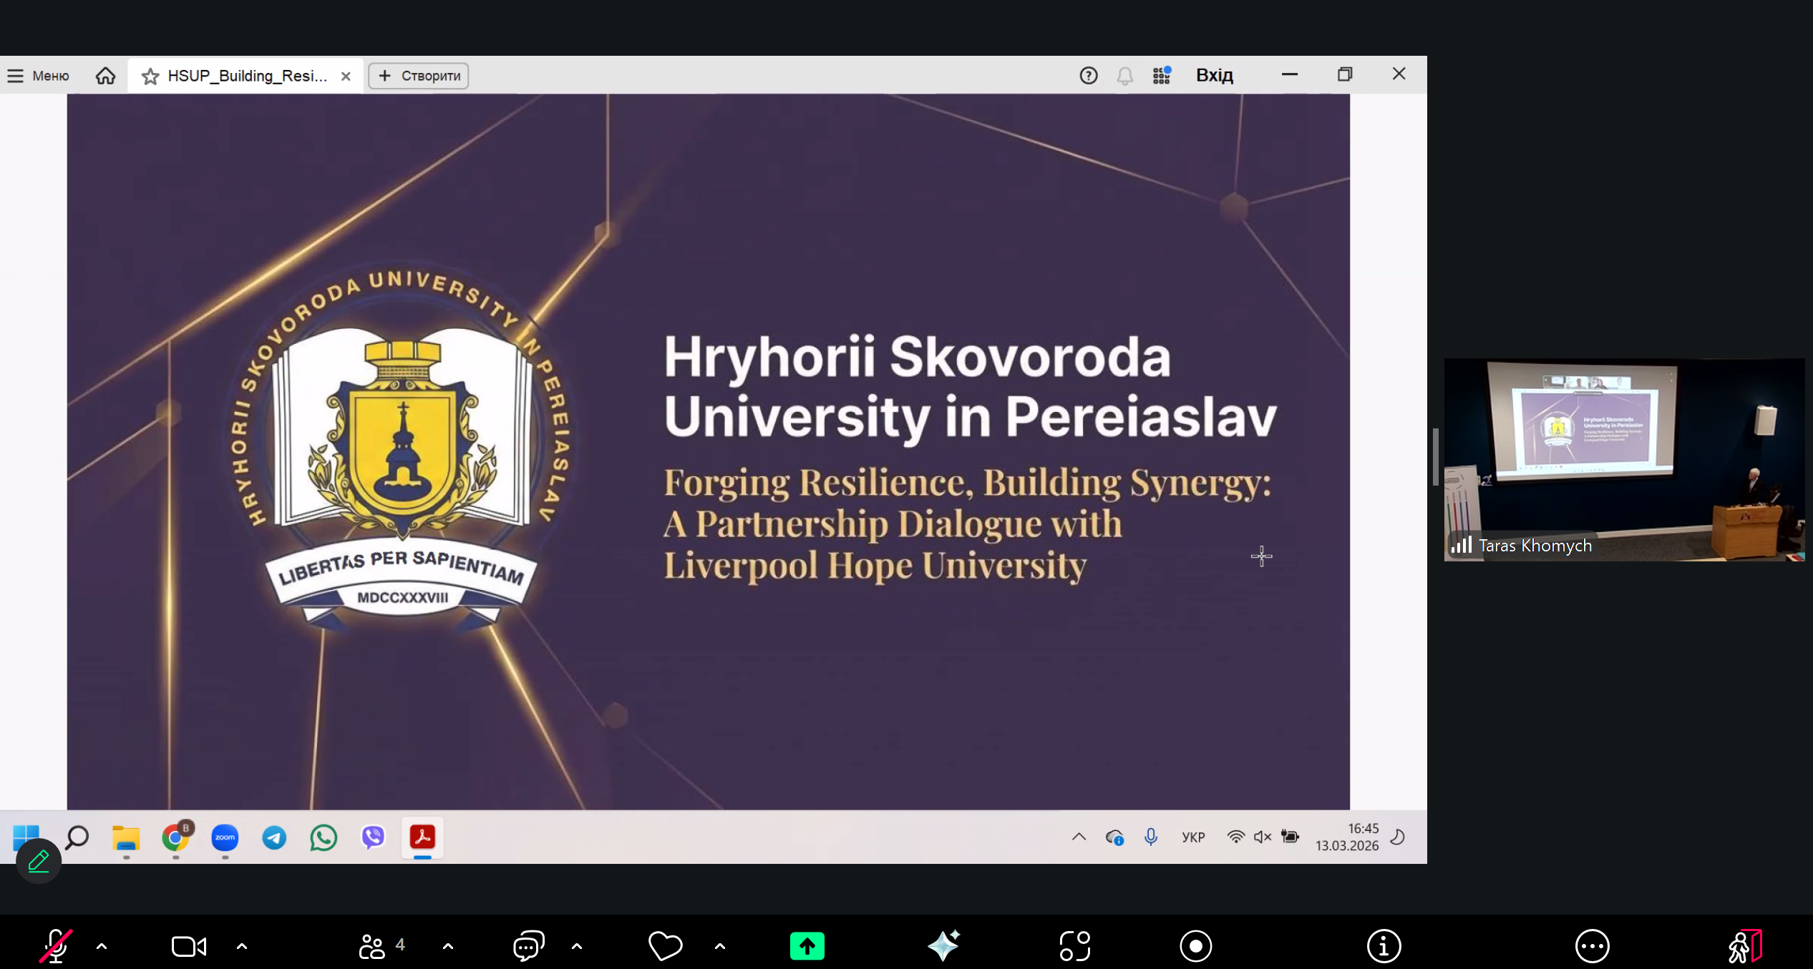The width and height of the screenshot is (1813, 969).
Task: Open participants list options arrow
Action: (x=448, y=946)
